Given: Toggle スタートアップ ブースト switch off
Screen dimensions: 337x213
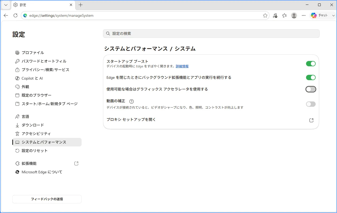Looking at the screenshot, I should click(311, 64).
